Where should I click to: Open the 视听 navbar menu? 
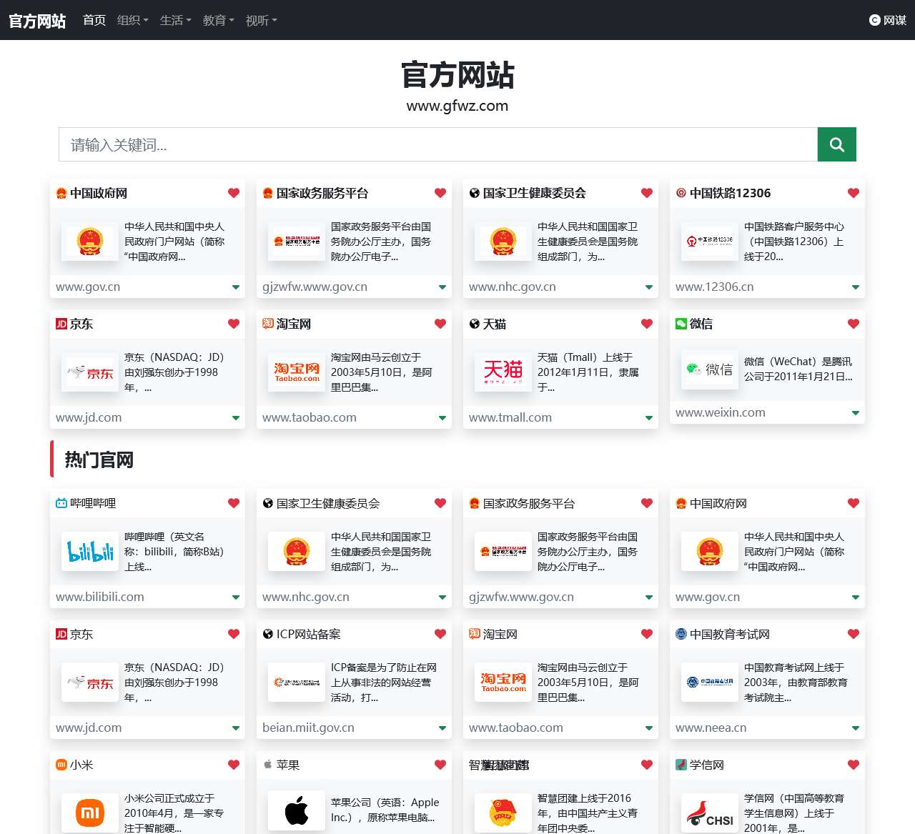click(262, 20)
